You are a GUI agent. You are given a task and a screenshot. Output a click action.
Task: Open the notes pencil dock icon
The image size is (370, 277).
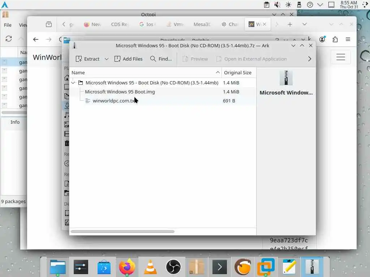[x=289, y=267]
